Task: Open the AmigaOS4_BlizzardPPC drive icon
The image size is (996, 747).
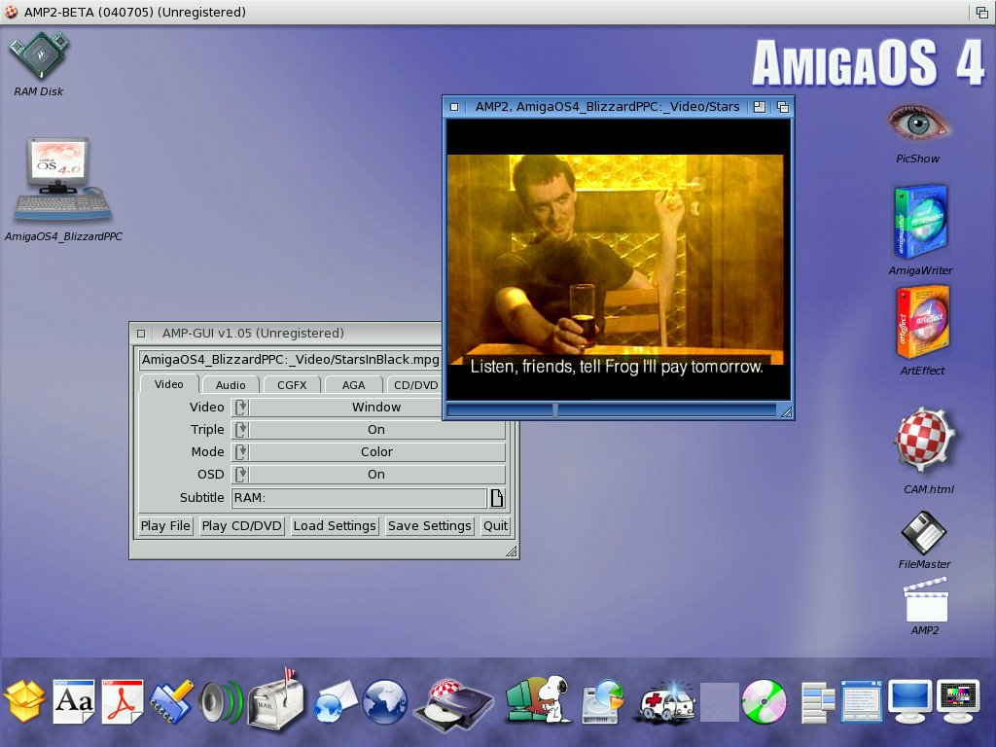Action: click(x=62, y=180)
